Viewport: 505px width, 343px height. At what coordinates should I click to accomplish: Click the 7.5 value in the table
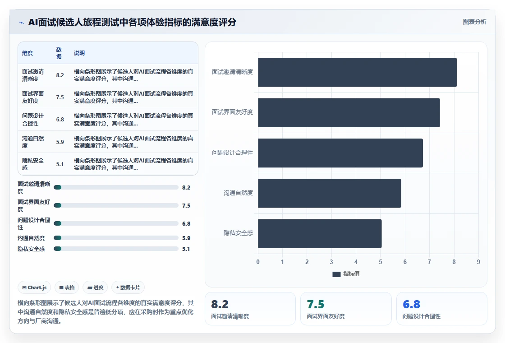[60, 97]
